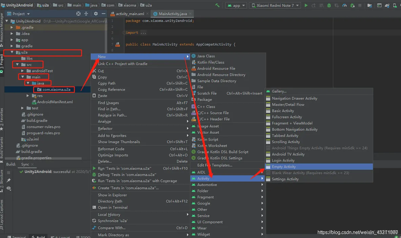Run the app with the green play icon
Viewport: 401px width, 238px height.
pos(306,5)
